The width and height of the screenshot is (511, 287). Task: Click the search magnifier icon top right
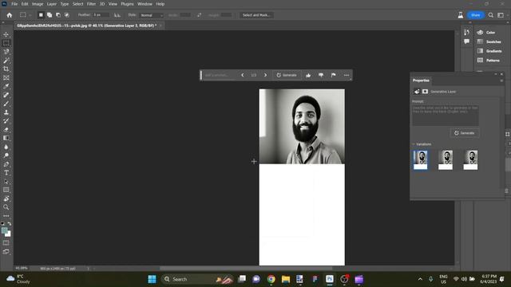coord(491,15)
